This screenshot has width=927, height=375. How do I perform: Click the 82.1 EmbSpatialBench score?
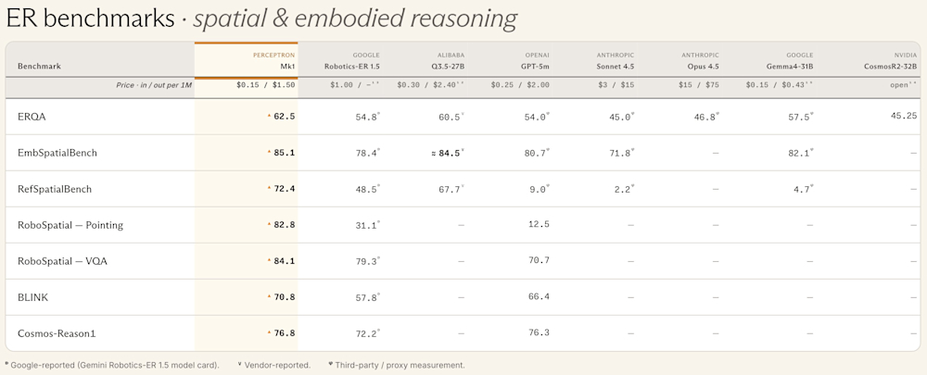coord(801,153)
